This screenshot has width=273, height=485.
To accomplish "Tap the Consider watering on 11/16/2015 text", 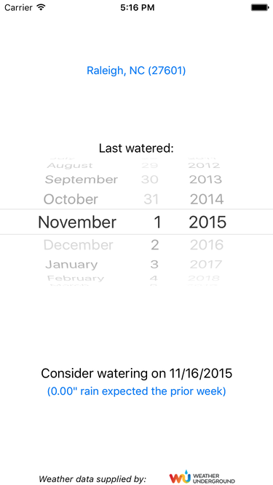I will pos(137,373).
